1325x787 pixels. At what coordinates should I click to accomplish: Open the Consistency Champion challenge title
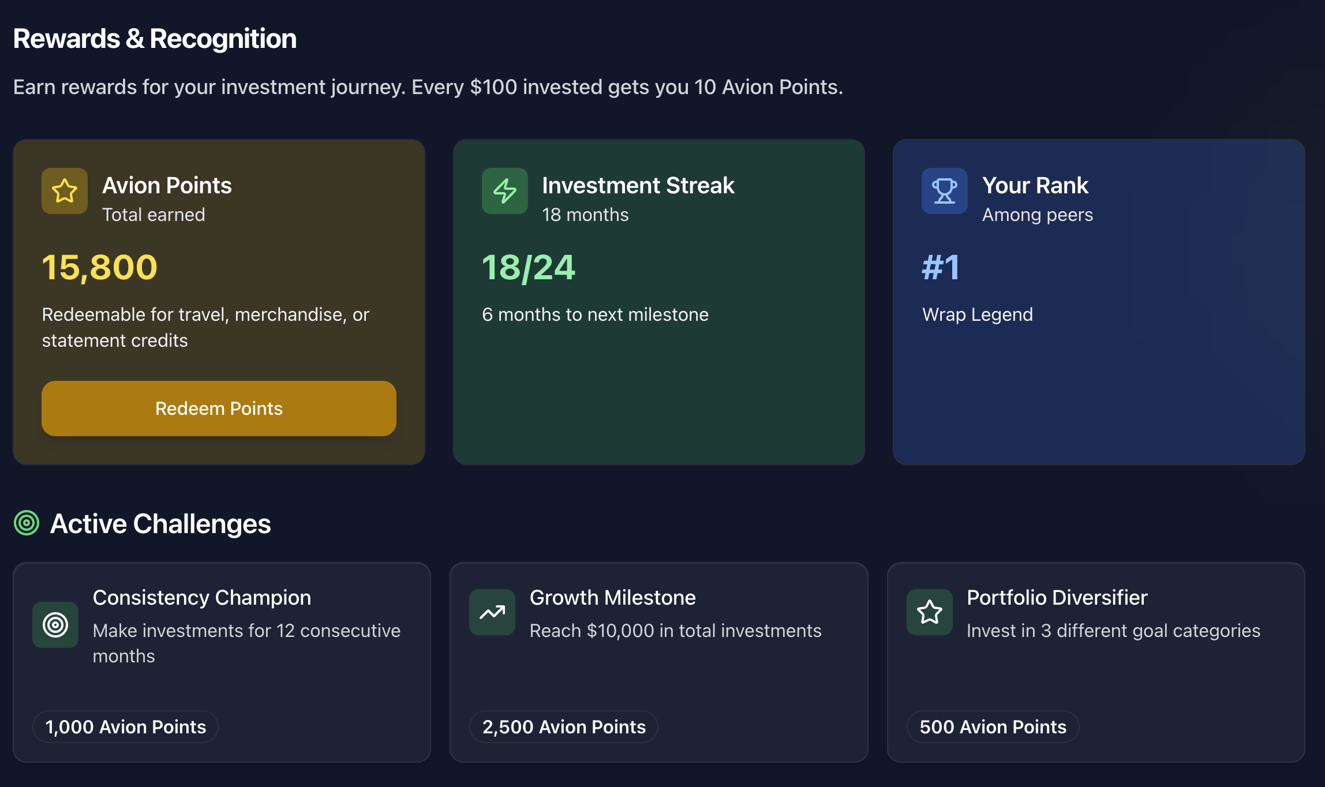pyautogui.click(x=202, y=598)
